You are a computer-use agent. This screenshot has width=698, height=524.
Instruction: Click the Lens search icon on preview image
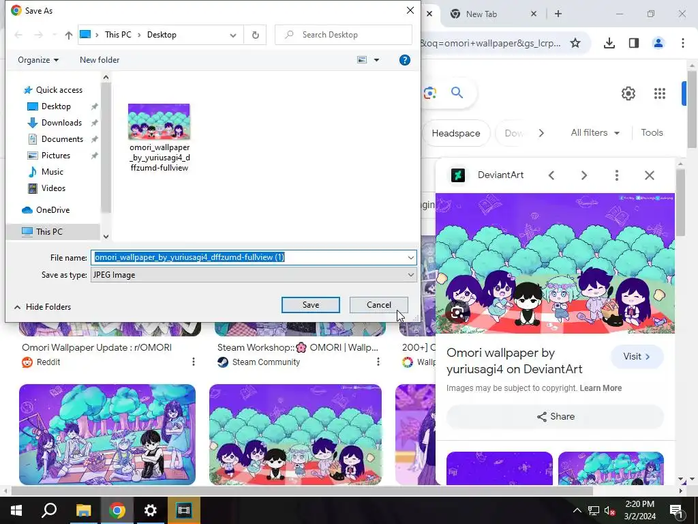click(457, 312)
